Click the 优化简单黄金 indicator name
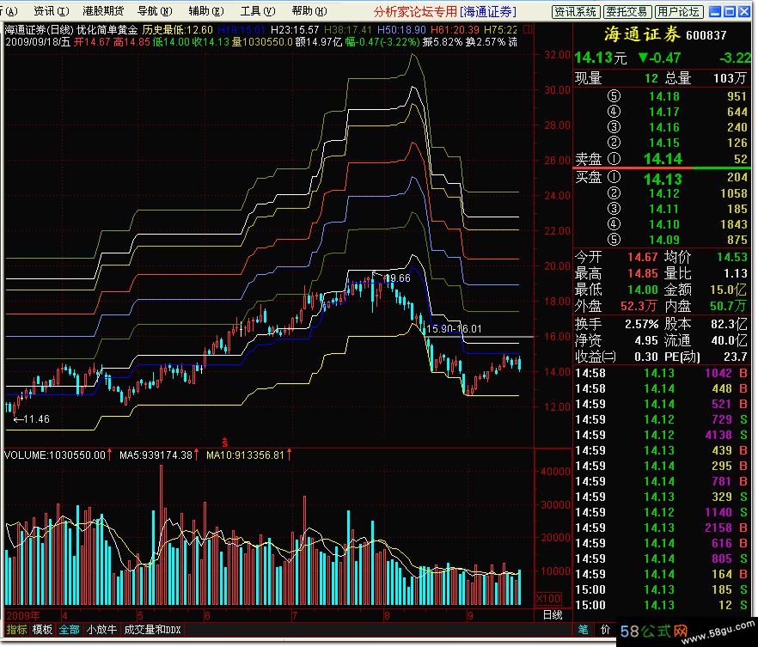 (107, 30)
